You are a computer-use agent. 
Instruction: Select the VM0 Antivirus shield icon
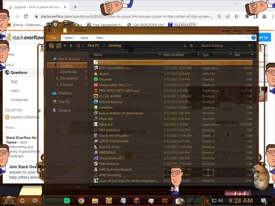(x=96, y=164)
